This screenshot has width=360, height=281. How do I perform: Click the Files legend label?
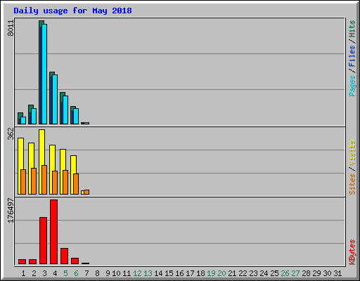[x=352, y=56]
